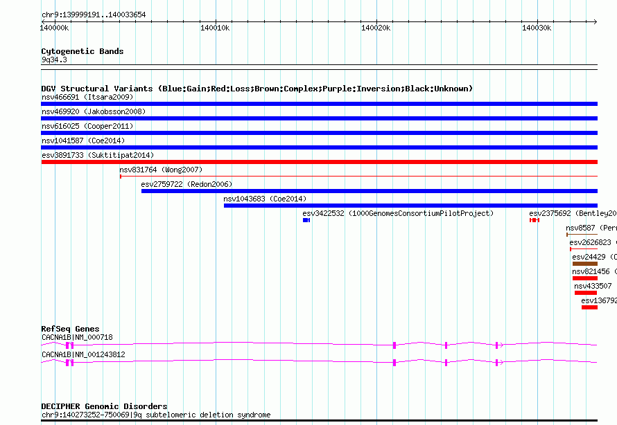Click the thin brown line of nsv8587
Viewport: 617px width, 425px height.
pyautogui.click(x=582, y=235)
